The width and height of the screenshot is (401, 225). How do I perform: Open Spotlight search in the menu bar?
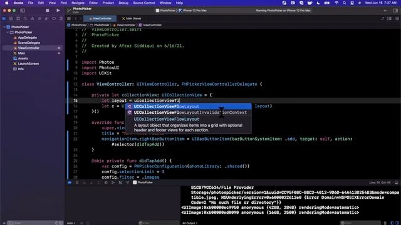coord(345,2)
